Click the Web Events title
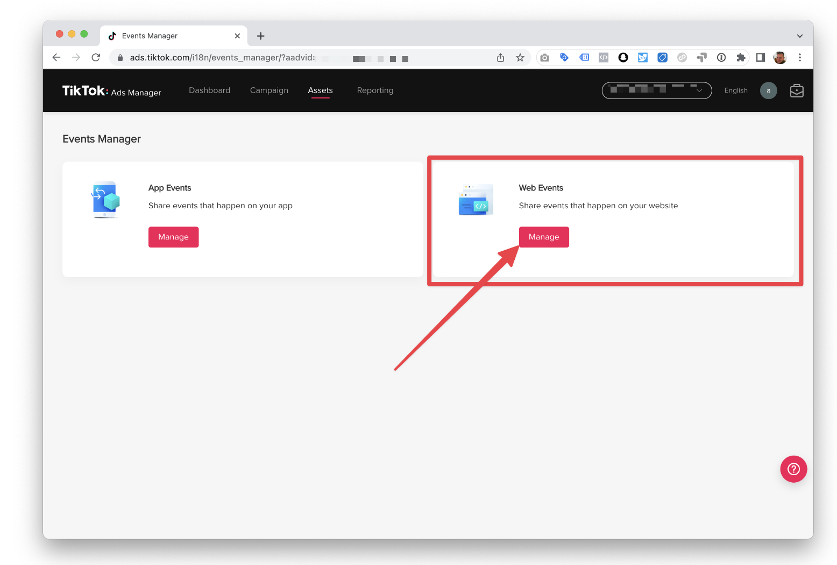Viewport: 837px width, 565px height. tap(541, 188)
